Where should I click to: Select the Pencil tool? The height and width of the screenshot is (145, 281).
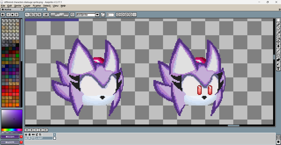[x=278, y=25]
